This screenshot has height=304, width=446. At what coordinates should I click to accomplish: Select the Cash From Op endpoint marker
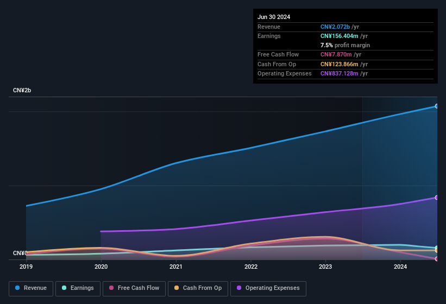point(437,250)
